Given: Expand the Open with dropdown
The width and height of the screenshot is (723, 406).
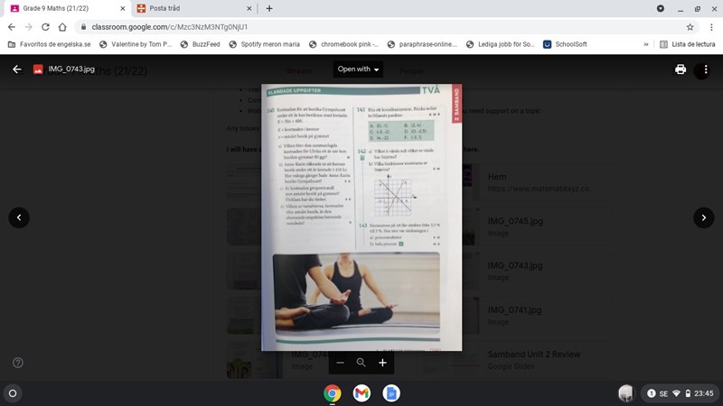Looking at the screenshot, I should 359,69.
